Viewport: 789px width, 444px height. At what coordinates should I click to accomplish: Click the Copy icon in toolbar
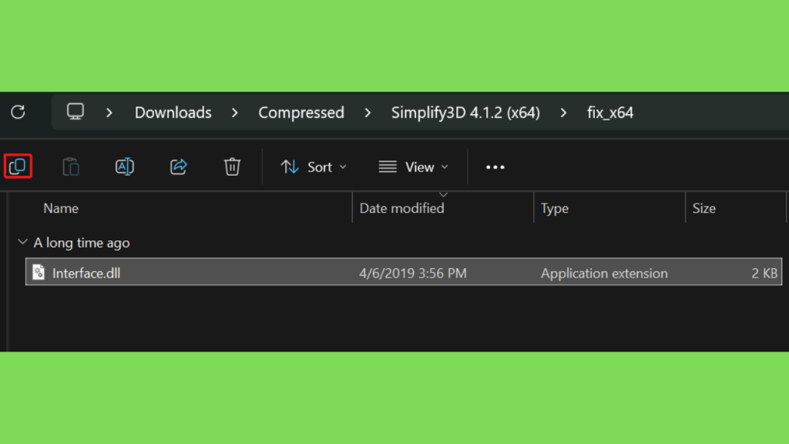click(x=18, y=166)
